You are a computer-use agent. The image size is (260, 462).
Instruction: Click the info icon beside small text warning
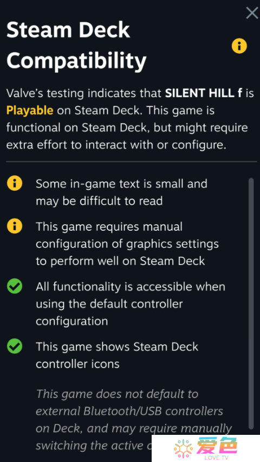[x=15, y=183]
